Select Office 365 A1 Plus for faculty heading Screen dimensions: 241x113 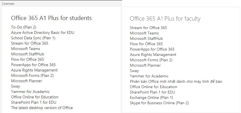[165, 19]
